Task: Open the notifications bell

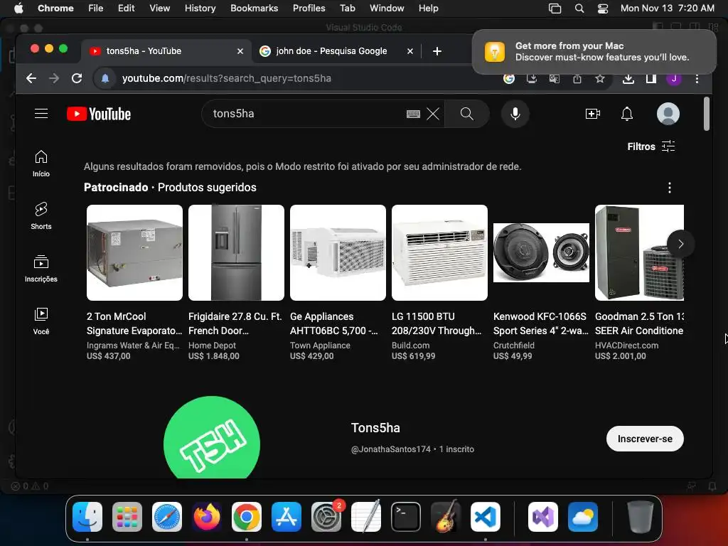Action: (x=627, y=114)
